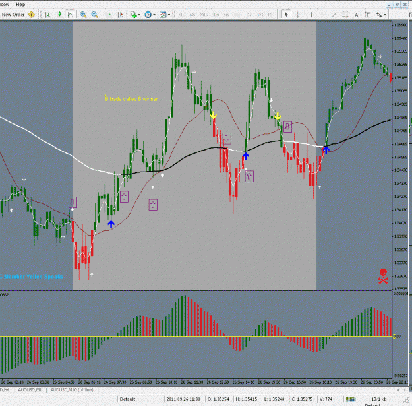Image resolution: width=412 pixels, height=406 pixels.
Task: Select the MN timeframe button
Action: (x=272, y=15)
